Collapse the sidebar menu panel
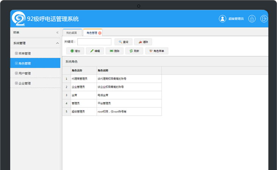277x170 pixels. tap(57, 32)
